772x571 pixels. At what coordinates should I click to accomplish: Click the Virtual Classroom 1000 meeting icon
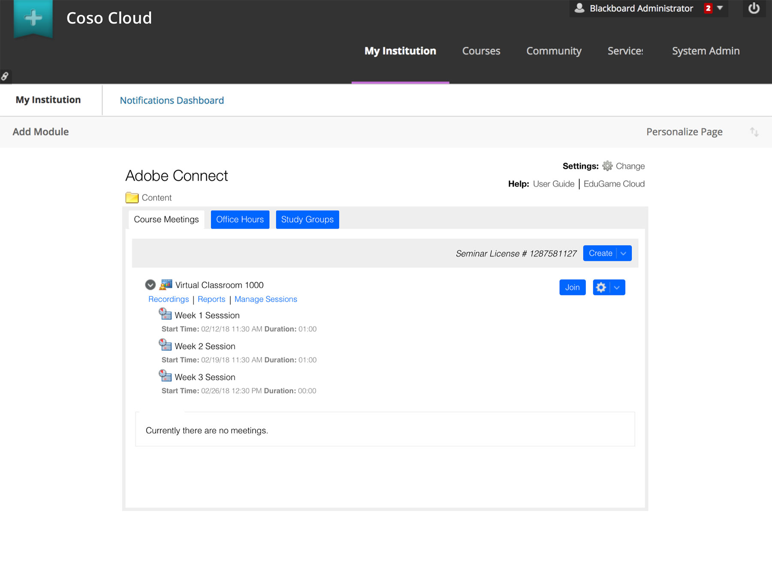pos(166,284)
